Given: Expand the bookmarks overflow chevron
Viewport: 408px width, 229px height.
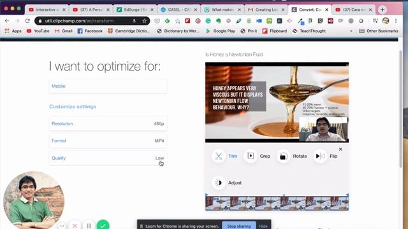Looking at the screenshot, I should pyautogui.click(x=351, y=31).
